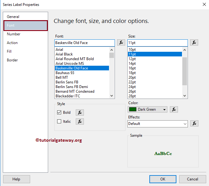Choose Bauhaus 93 font
Image resolution: width=209 pixels, height=186 pixels.
[x=82, y=73]
